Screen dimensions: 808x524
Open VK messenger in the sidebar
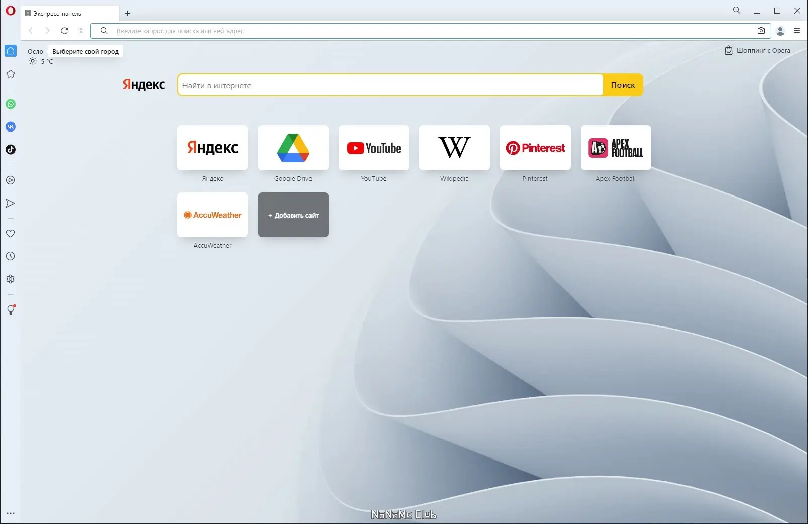[x=11, y=127]
